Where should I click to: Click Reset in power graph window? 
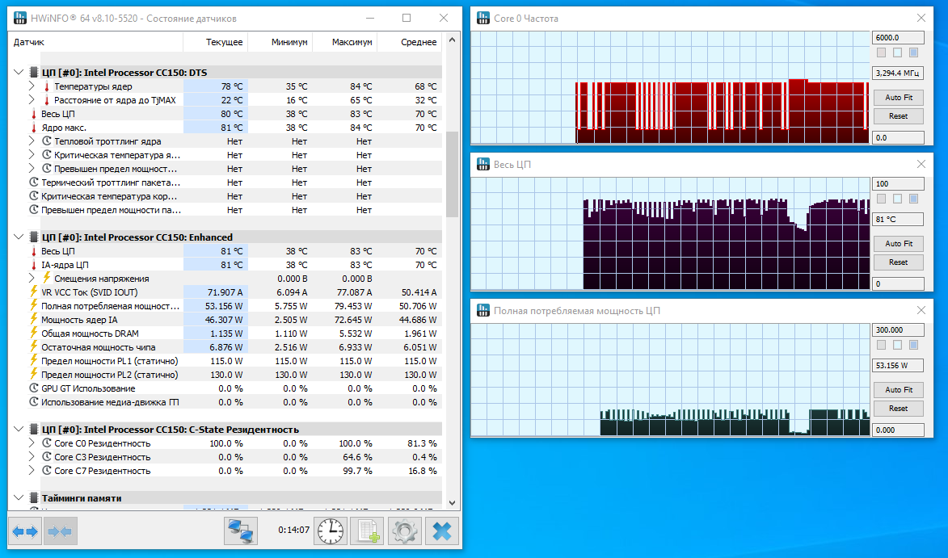899,409
